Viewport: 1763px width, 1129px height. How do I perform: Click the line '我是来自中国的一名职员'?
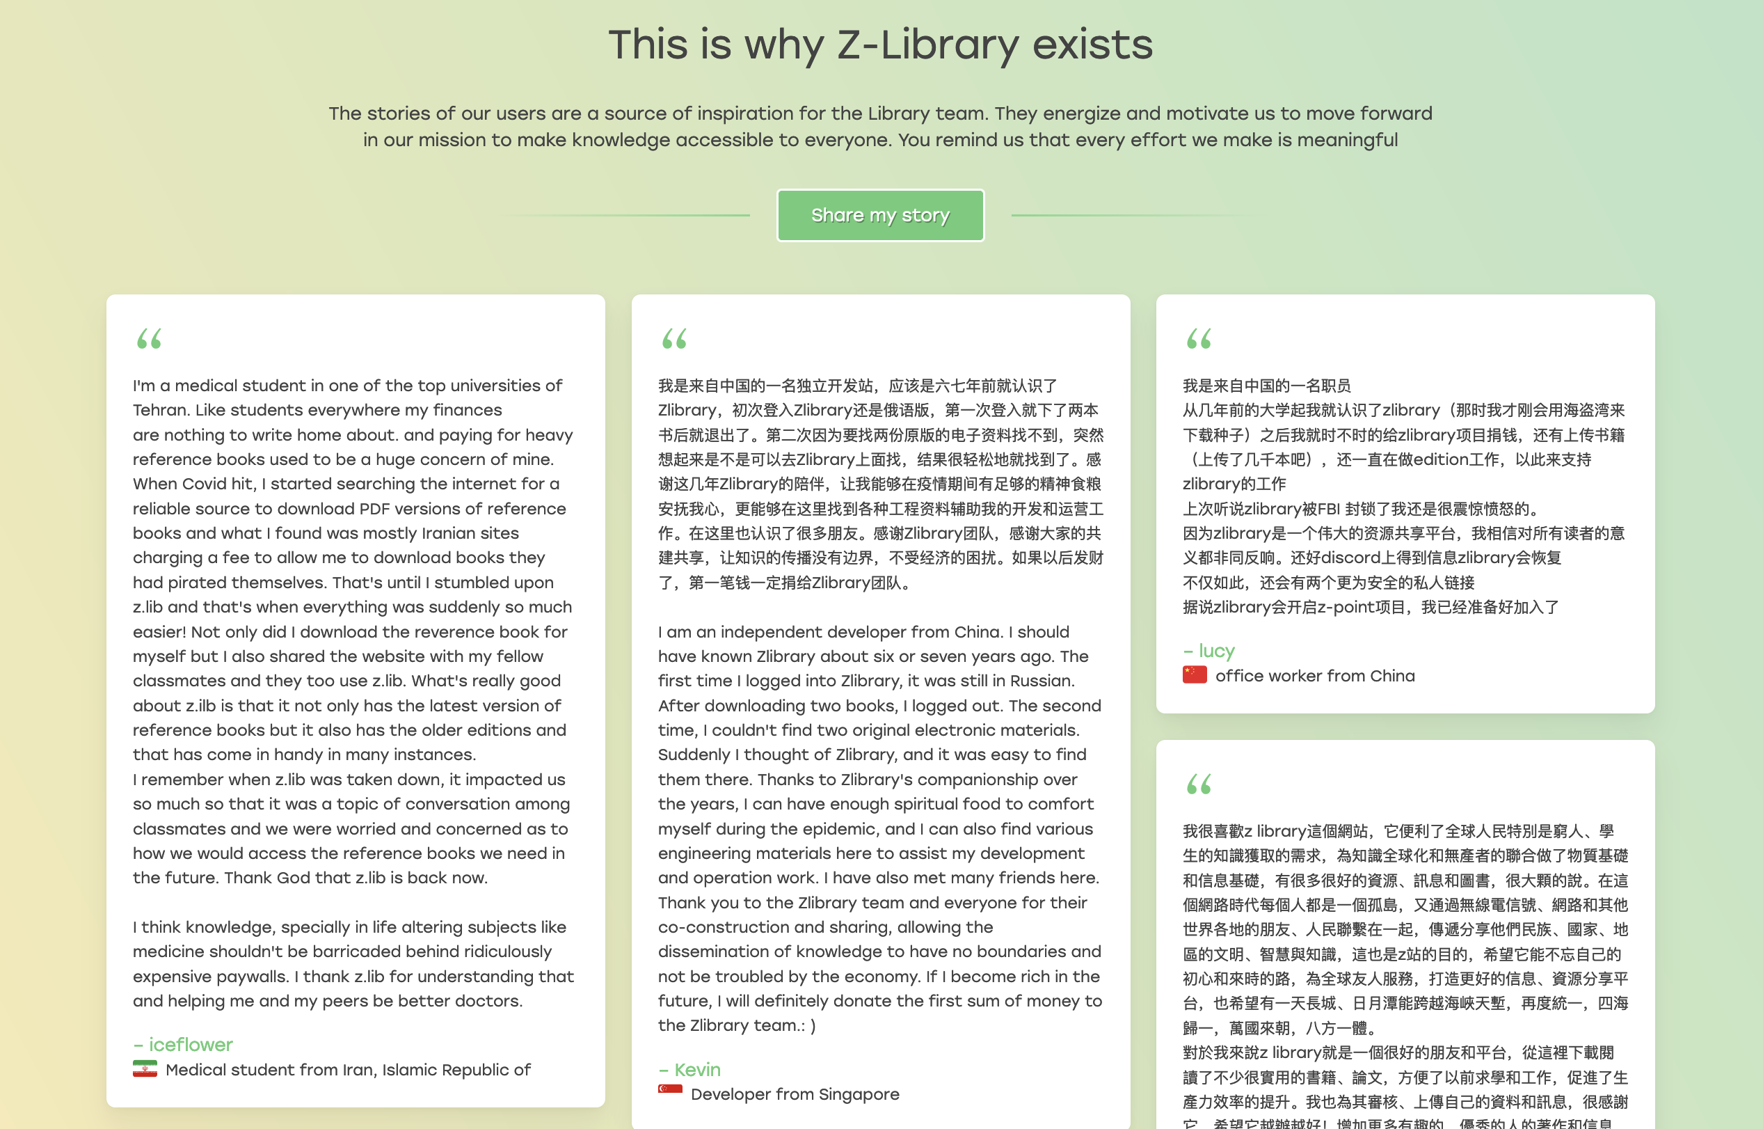tap(1266, 386)
